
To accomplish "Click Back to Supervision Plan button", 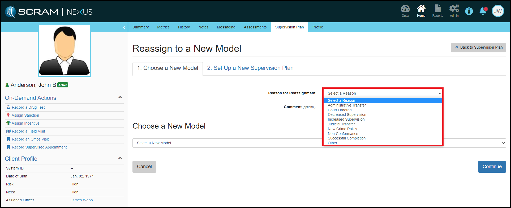I will 478,47.
